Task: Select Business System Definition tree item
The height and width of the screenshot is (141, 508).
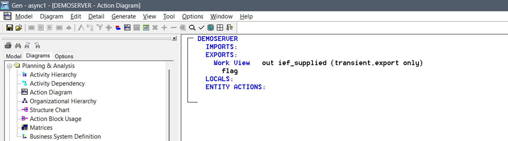Action: click(x=65, y=136)
